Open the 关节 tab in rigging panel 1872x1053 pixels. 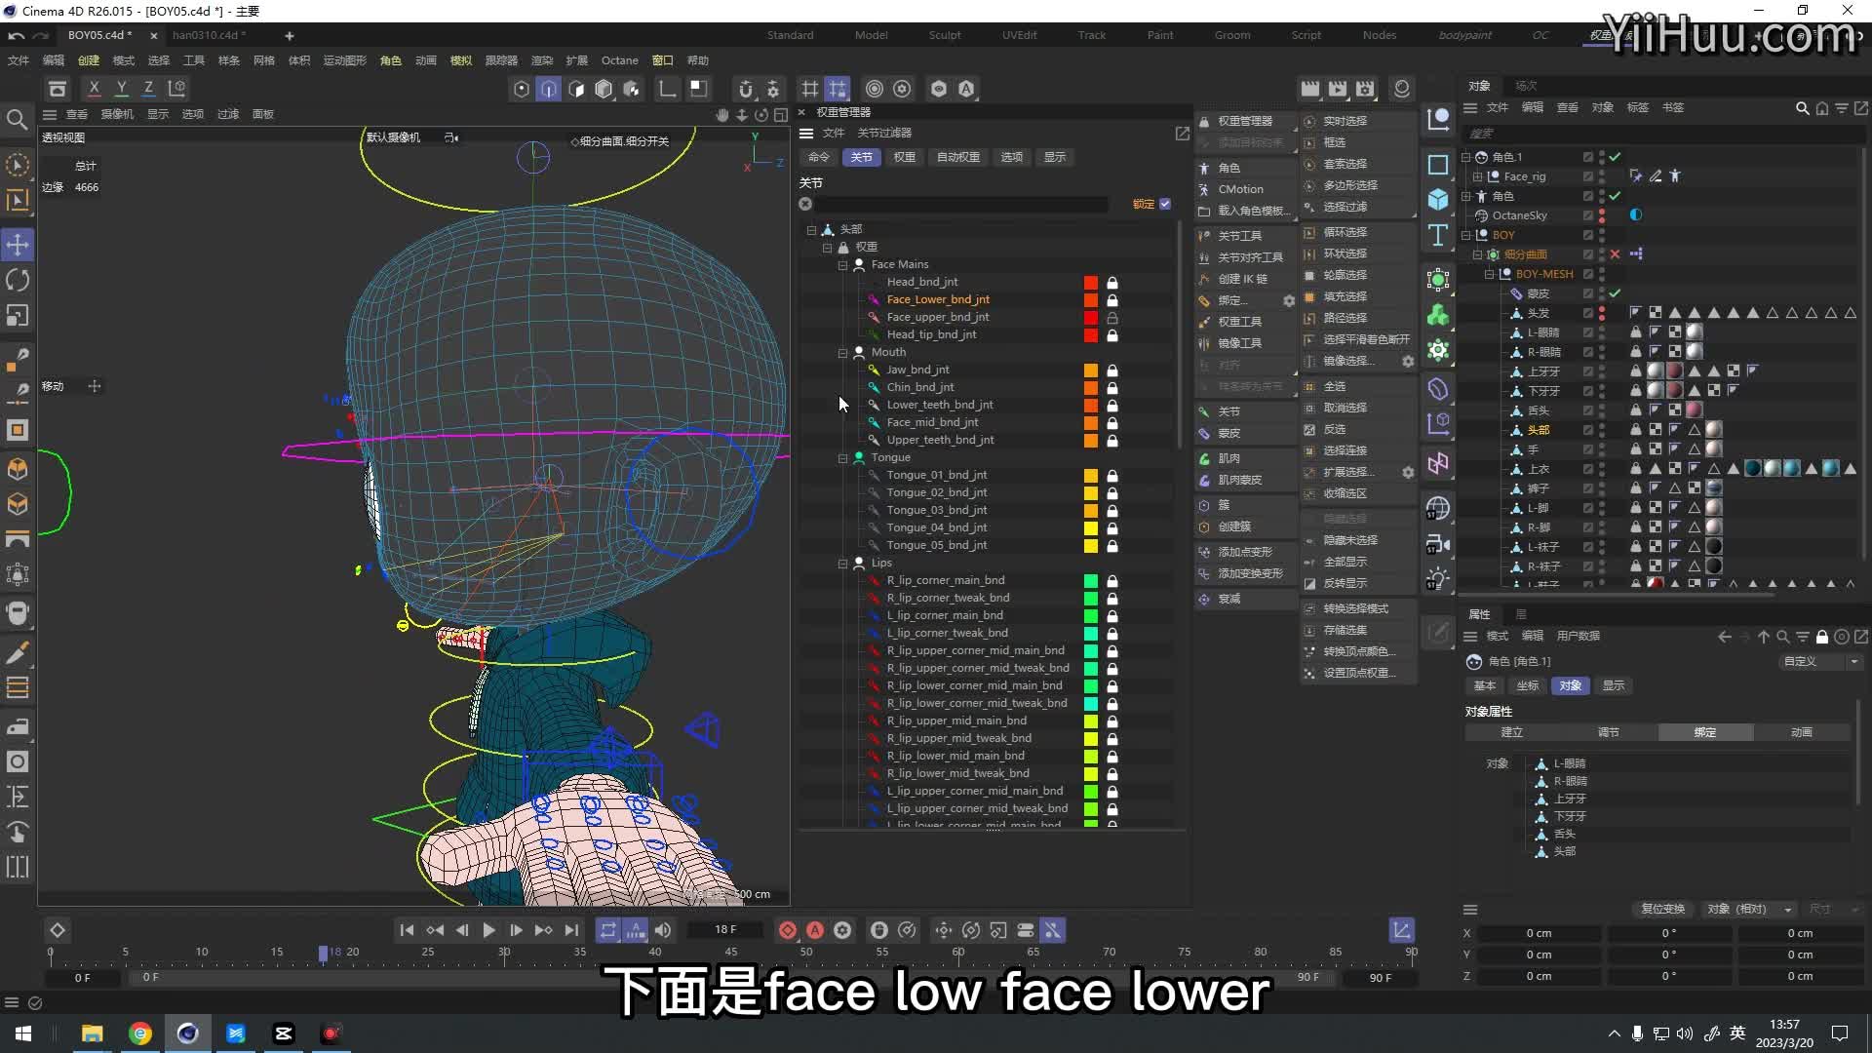pos(860,157)
